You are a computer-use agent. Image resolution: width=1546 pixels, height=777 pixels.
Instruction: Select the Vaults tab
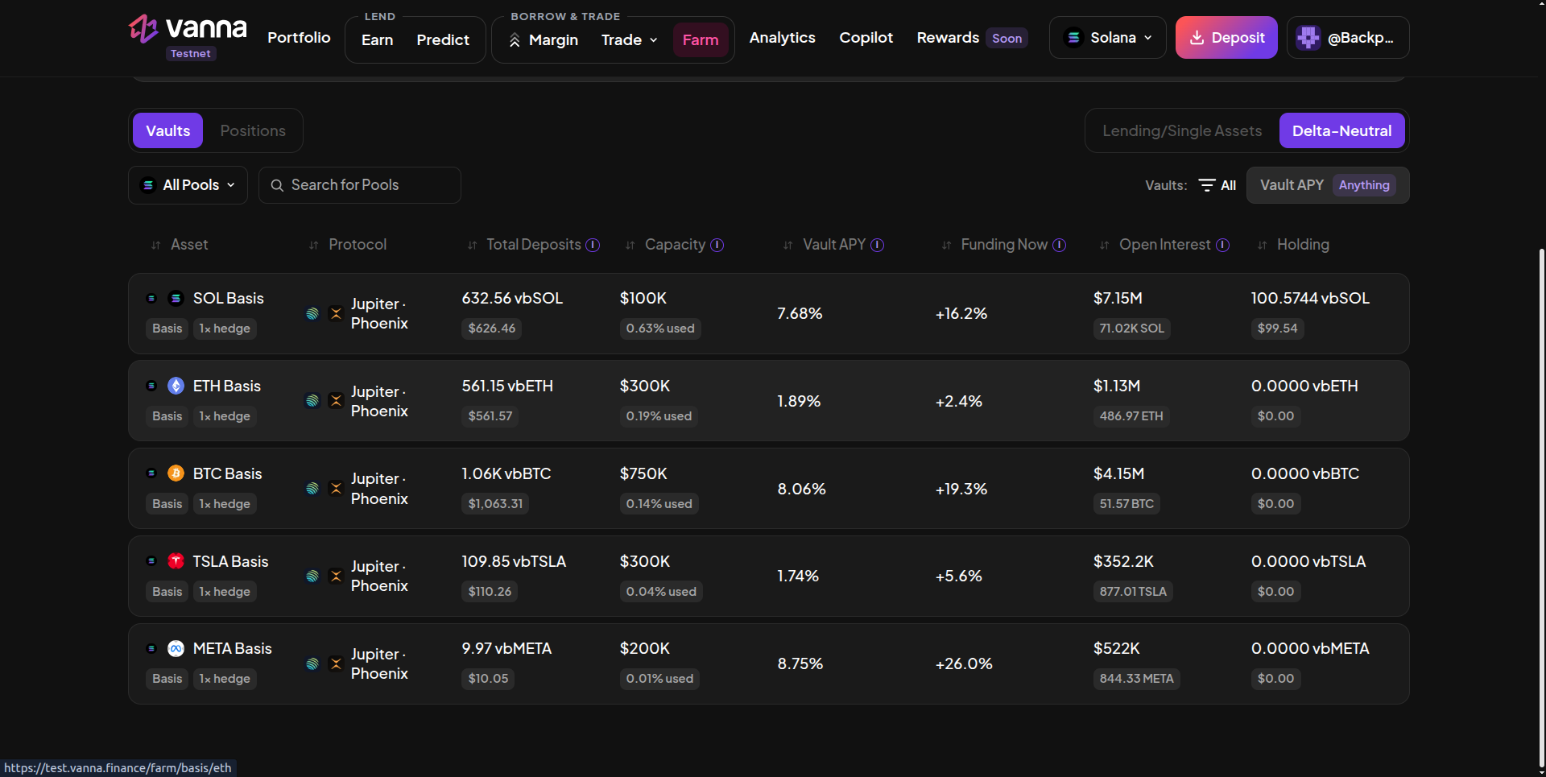pos(168,130)
